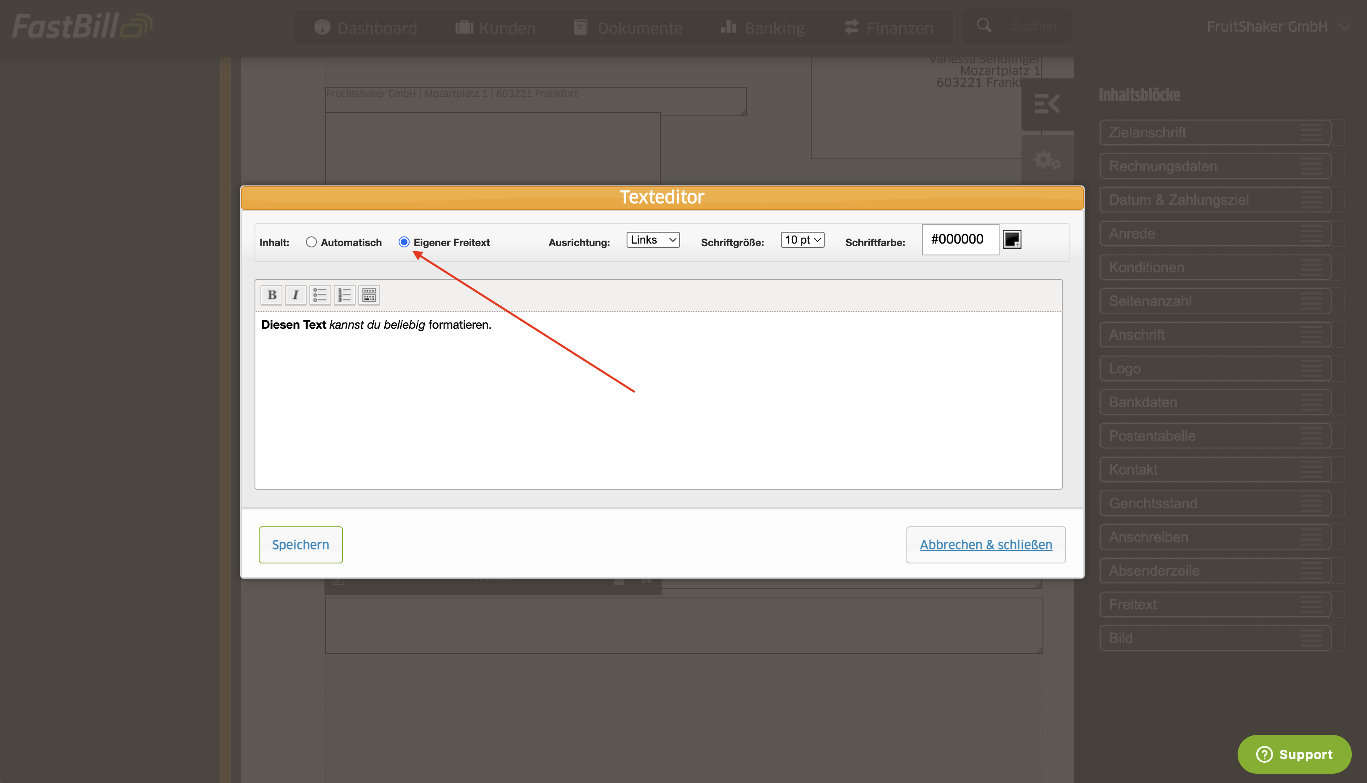Select the Konditionen content block

point(1215,267)
